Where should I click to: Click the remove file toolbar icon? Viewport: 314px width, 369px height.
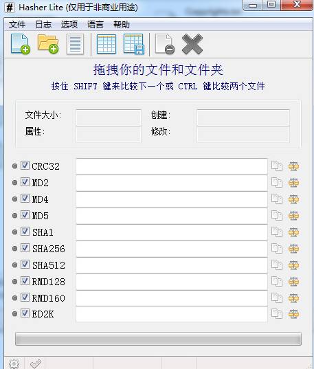tap(164, 44)
